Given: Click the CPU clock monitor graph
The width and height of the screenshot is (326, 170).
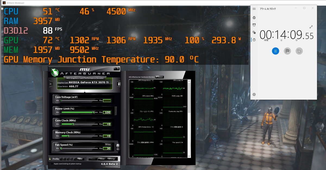Looking at the screenshot, I should point(144,104).
